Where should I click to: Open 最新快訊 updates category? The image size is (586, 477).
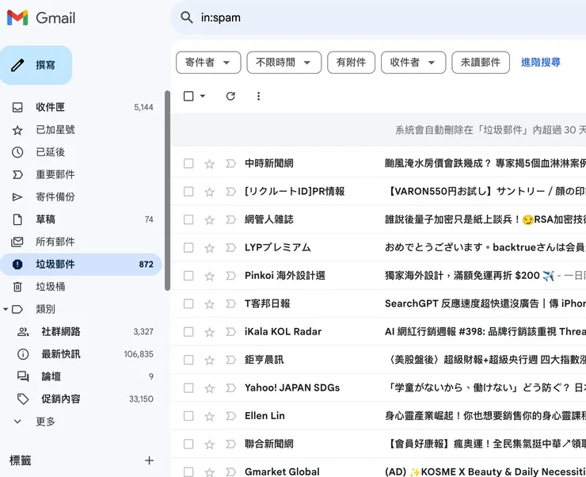point(81,354)
